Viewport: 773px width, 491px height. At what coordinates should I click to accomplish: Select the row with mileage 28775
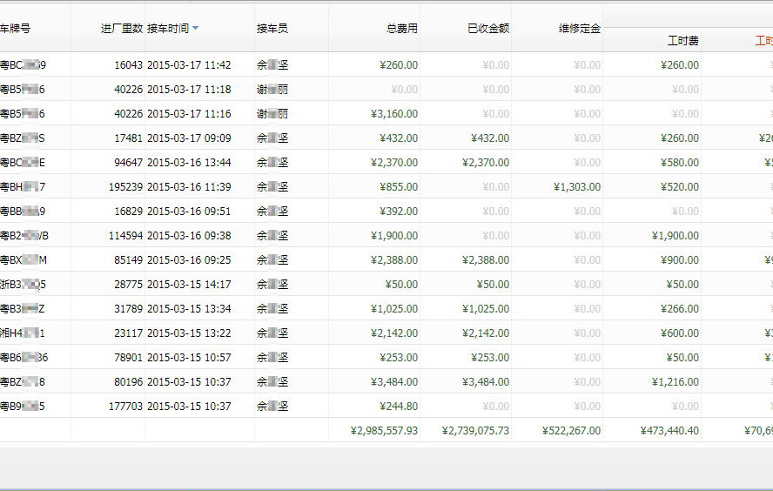pos(122,285)
